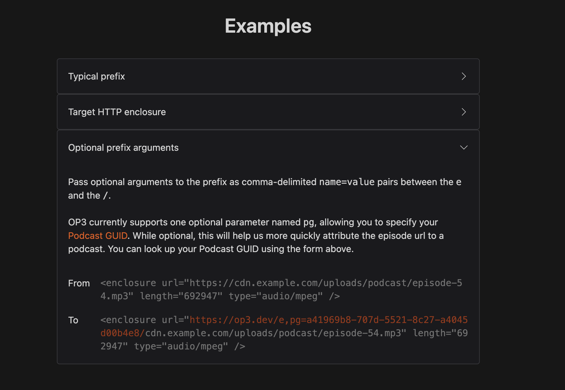Click the inline "/" code after "and the"
The width and height of the screenshot is (565, 390).
pyautogui.click(x=106, y=196)
